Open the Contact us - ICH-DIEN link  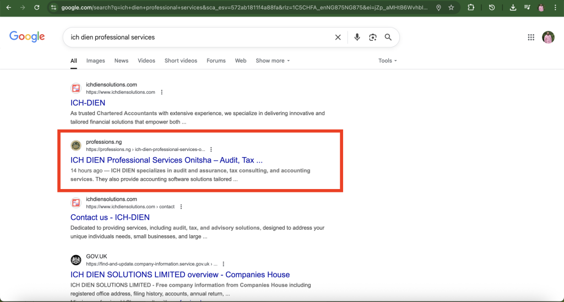[x=110, y=218]
